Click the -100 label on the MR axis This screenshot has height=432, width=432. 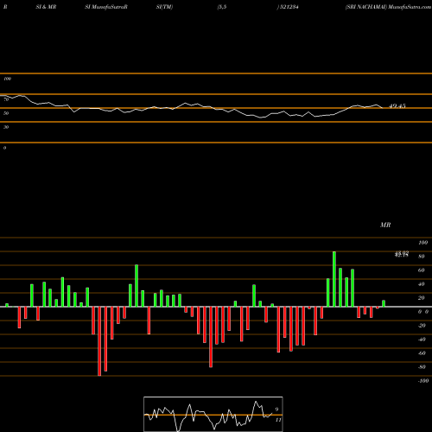pos(423,381)
